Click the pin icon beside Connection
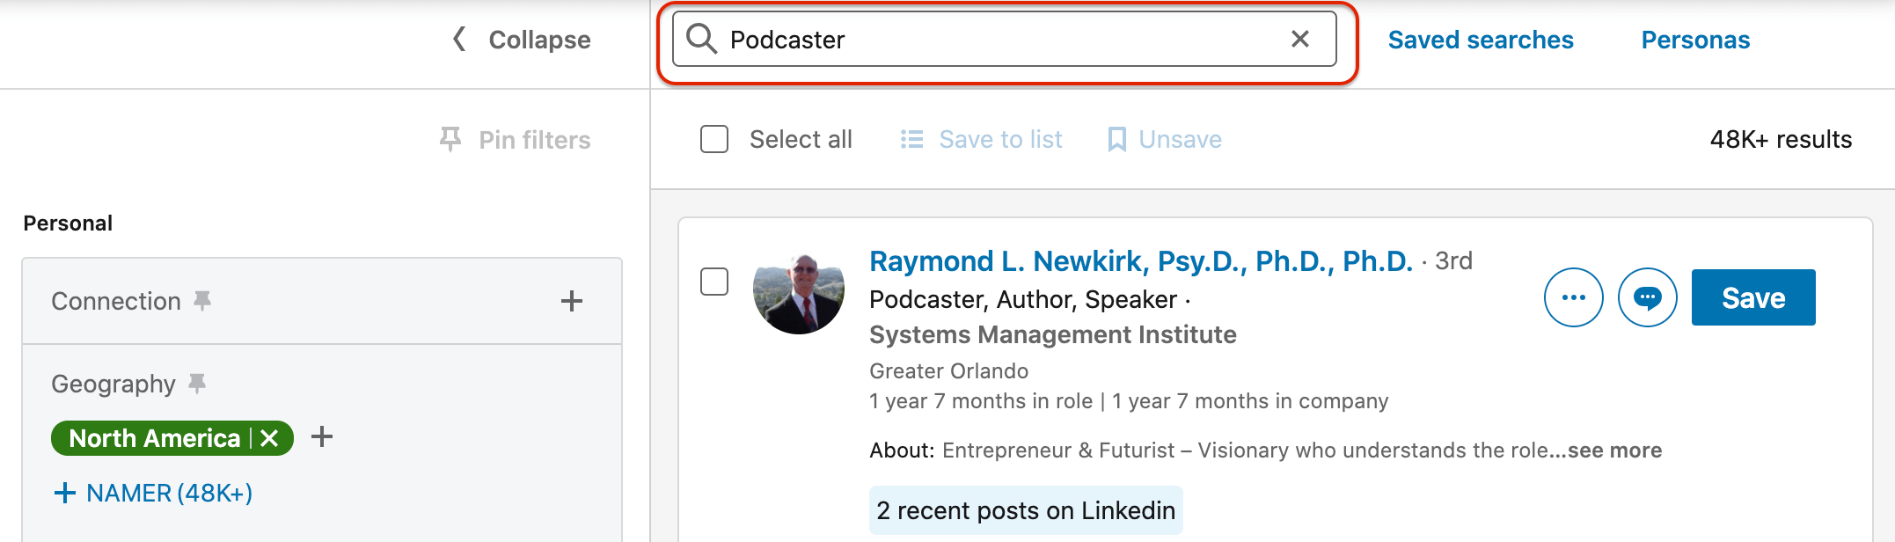 coord(202,301)
